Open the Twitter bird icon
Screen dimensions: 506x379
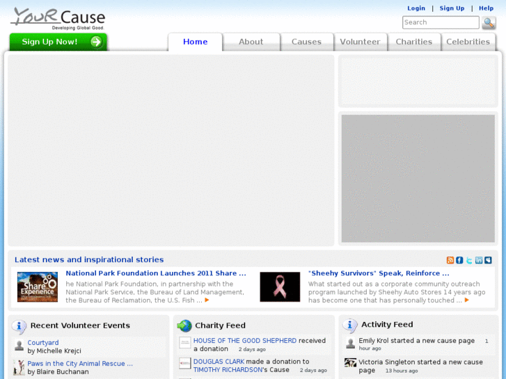469,260
